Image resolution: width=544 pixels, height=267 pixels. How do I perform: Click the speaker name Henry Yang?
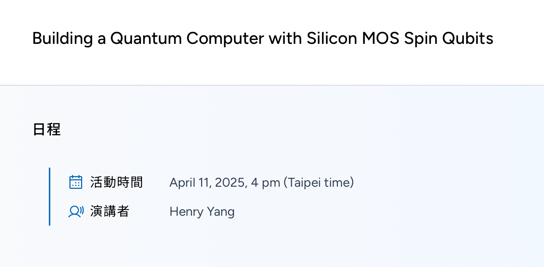202,212
